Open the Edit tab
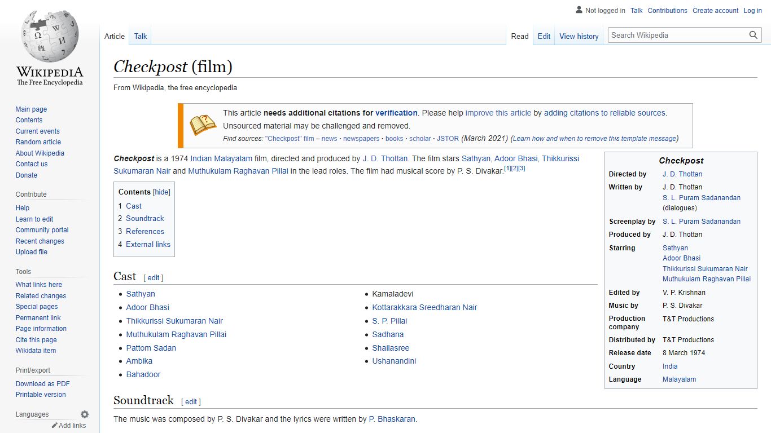Screen dimensions: 771x433 click(544, 36)
